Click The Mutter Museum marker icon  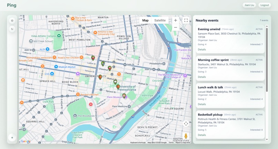(185, 76)
